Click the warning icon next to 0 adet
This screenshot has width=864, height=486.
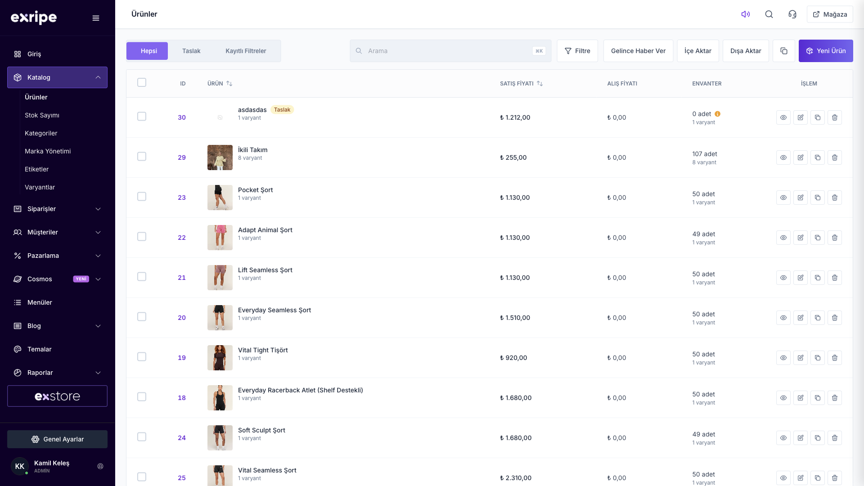718,114
